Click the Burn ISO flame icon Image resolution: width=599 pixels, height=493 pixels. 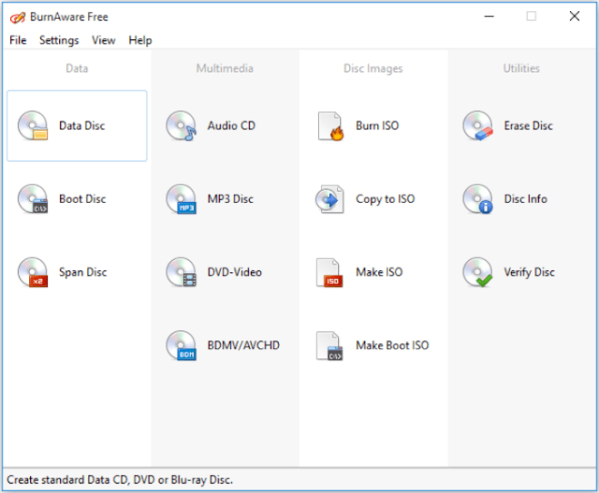(330, 126)
